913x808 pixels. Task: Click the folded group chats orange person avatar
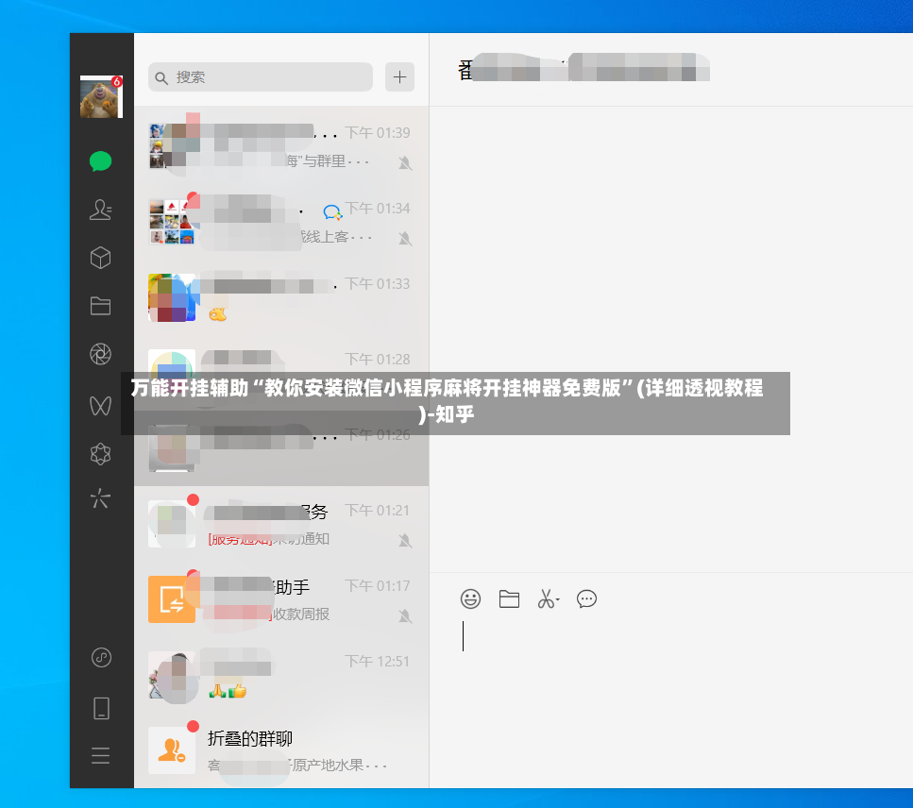(172, 751)
